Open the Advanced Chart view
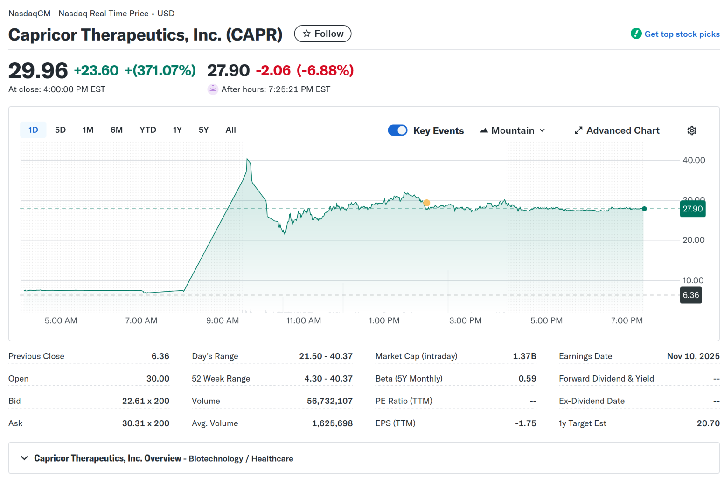724x484 pixels. 622,130
